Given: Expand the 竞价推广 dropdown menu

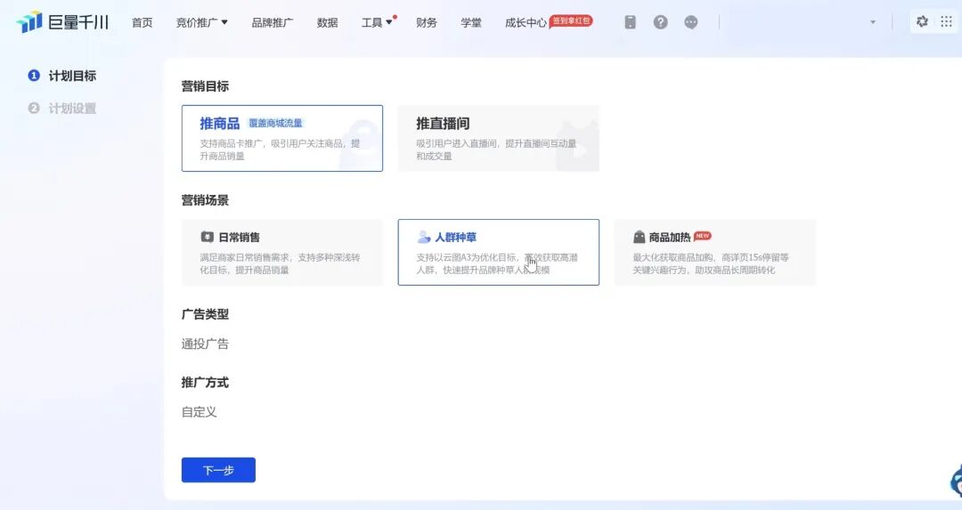Looking at the screenshot, I should coord(202,22).
